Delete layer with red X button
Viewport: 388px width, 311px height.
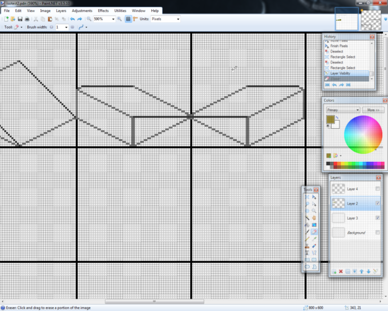[341, 272]
